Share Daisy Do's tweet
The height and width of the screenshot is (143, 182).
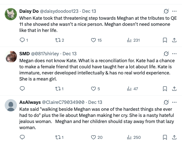point(174,40)
